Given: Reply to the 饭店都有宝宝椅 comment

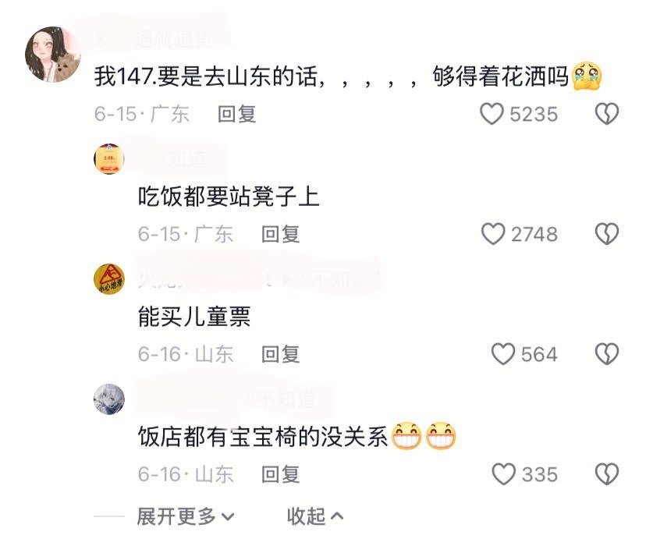Looking at the screenshot, I should (x=281, y=474).
